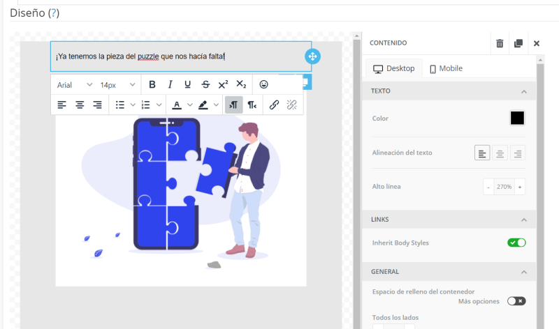Open the Diseño help question mark link

54,13
